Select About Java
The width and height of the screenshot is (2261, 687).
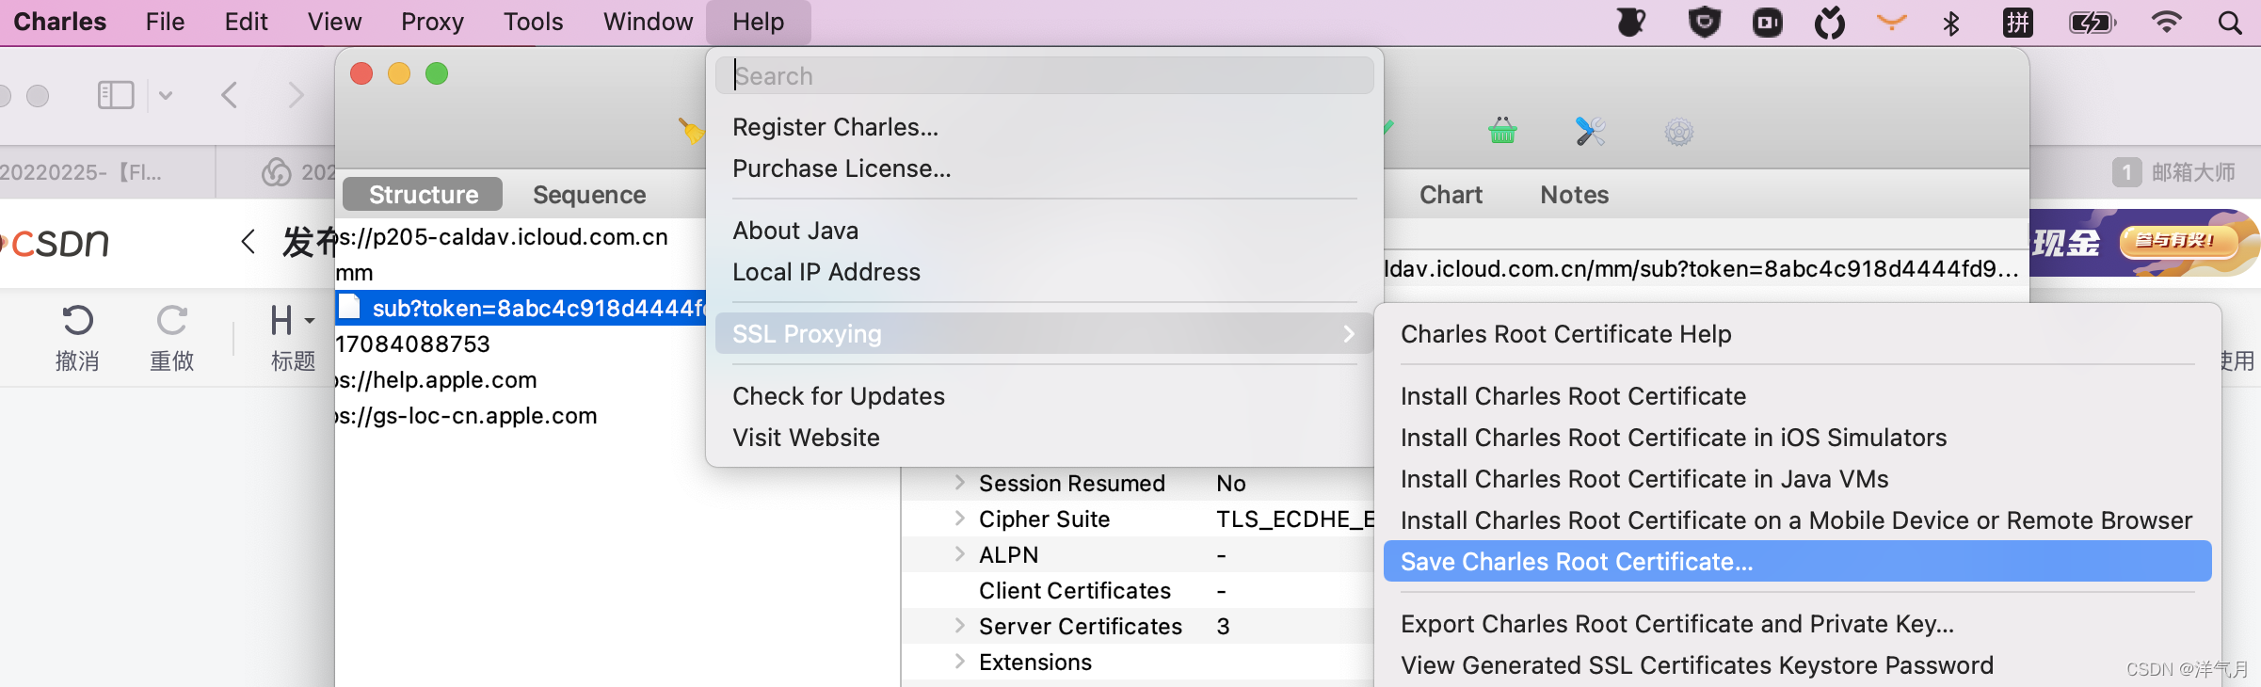point(795,231)
